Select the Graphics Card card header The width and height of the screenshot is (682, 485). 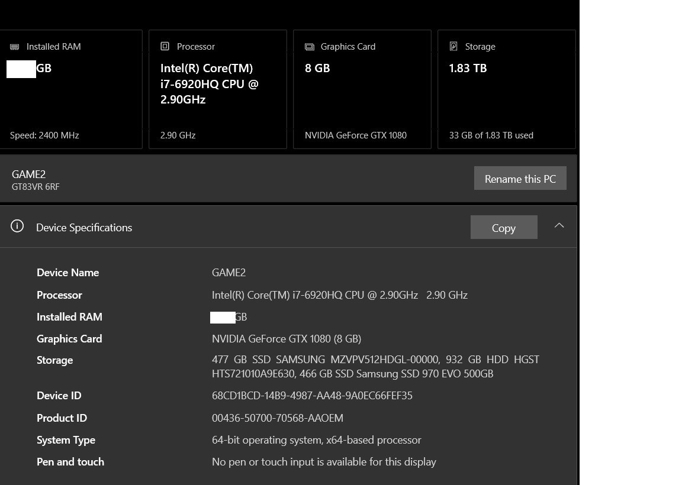(348, 47)
